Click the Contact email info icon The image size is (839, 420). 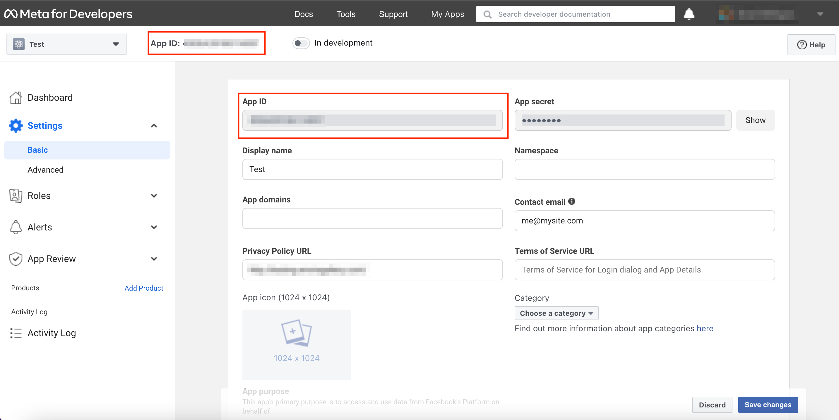pos(572,202)
